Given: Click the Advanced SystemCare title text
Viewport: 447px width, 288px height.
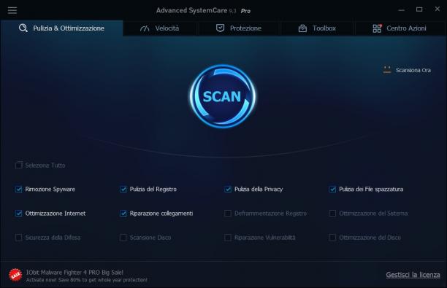Looking at the screenshot, I should tap(191, 10).
